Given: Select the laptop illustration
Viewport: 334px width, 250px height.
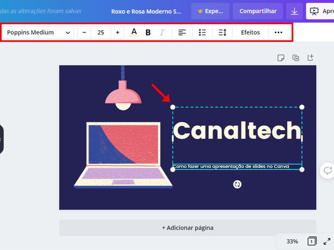Looking at the screenshot, I should pos(123,155).
